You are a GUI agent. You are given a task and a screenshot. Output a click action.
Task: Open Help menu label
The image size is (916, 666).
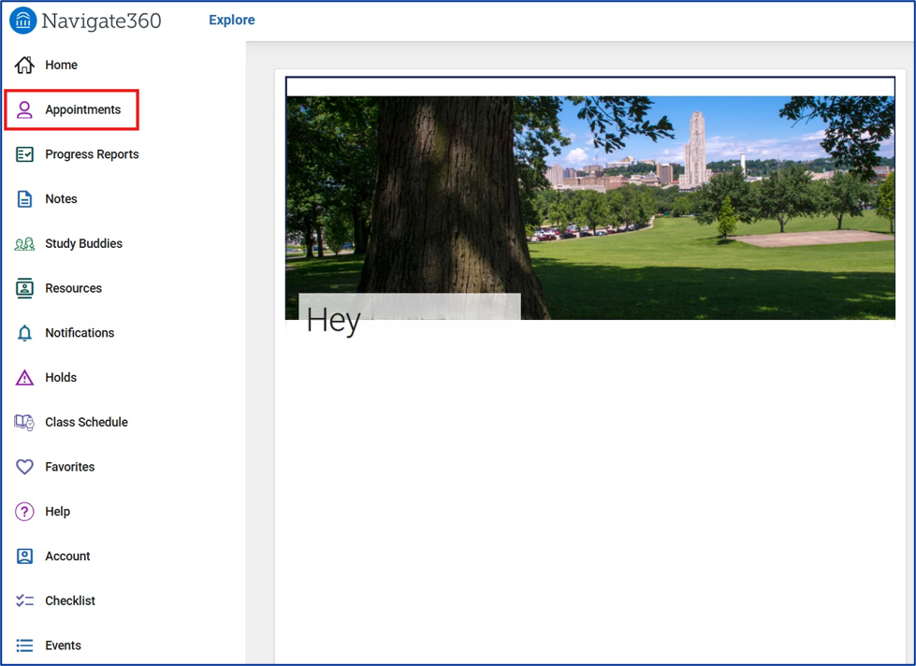(58, 512)
